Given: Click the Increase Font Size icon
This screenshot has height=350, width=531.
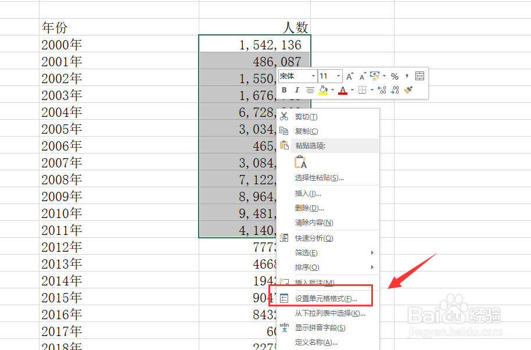Looking at the screenshot, I should (350, 75).
